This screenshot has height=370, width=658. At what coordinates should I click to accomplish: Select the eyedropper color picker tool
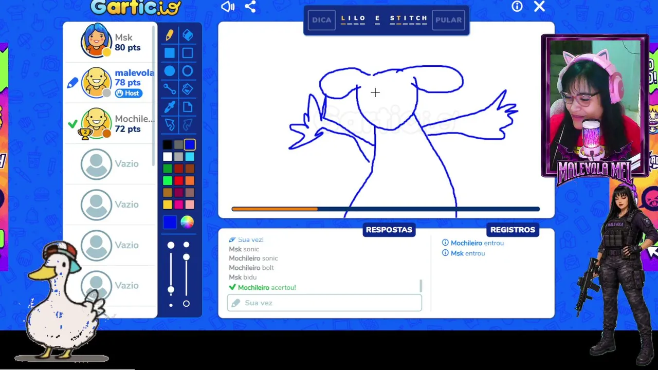170,107
